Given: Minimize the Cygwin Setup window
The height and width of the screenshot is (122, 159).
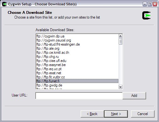Looking at the screenshot, I should tap(145, 4).
